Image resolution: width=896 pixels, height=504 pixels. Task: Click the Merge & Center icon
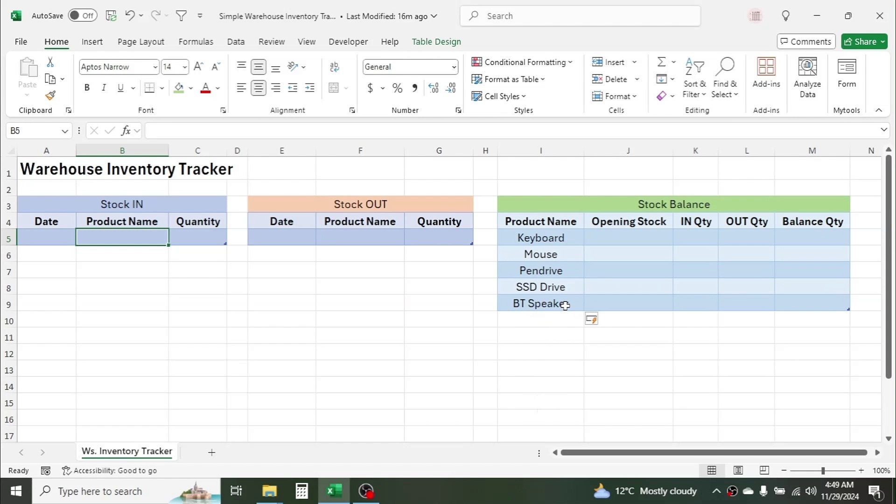coord(334,88)
